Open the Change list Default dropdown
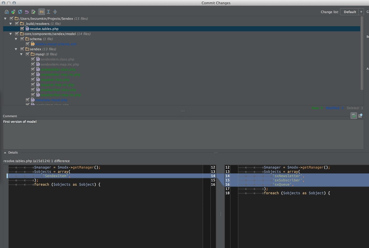The width and height of the screenshot is (369, 248). [x=352, y=12]
